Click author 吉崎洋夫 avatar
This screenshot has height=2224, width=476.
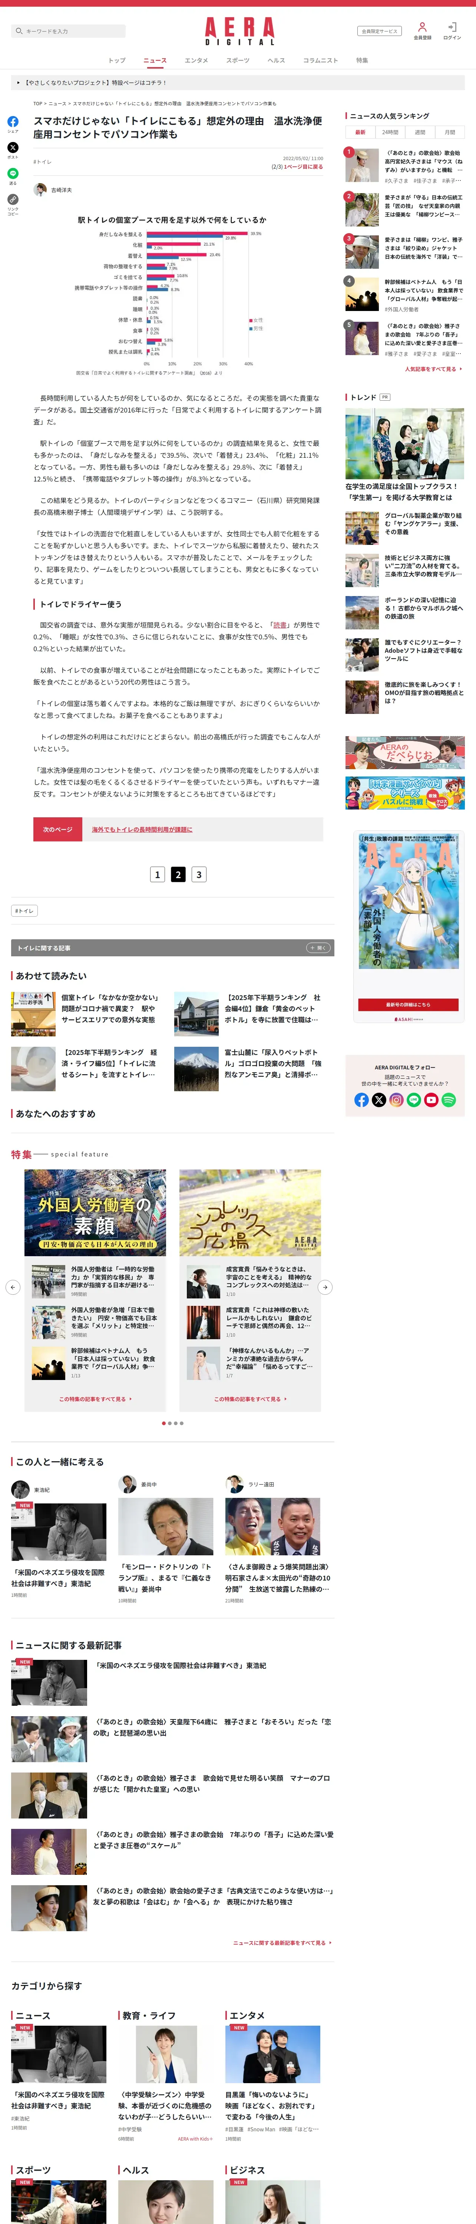pyautogui.click(x=40, y=190)
